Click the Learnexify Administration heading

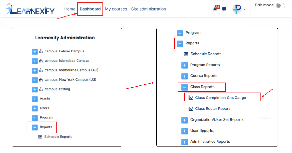click(x=65, y=38)
